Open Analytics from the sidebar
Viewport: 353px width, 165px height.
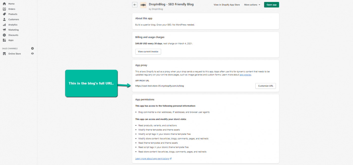13,25
